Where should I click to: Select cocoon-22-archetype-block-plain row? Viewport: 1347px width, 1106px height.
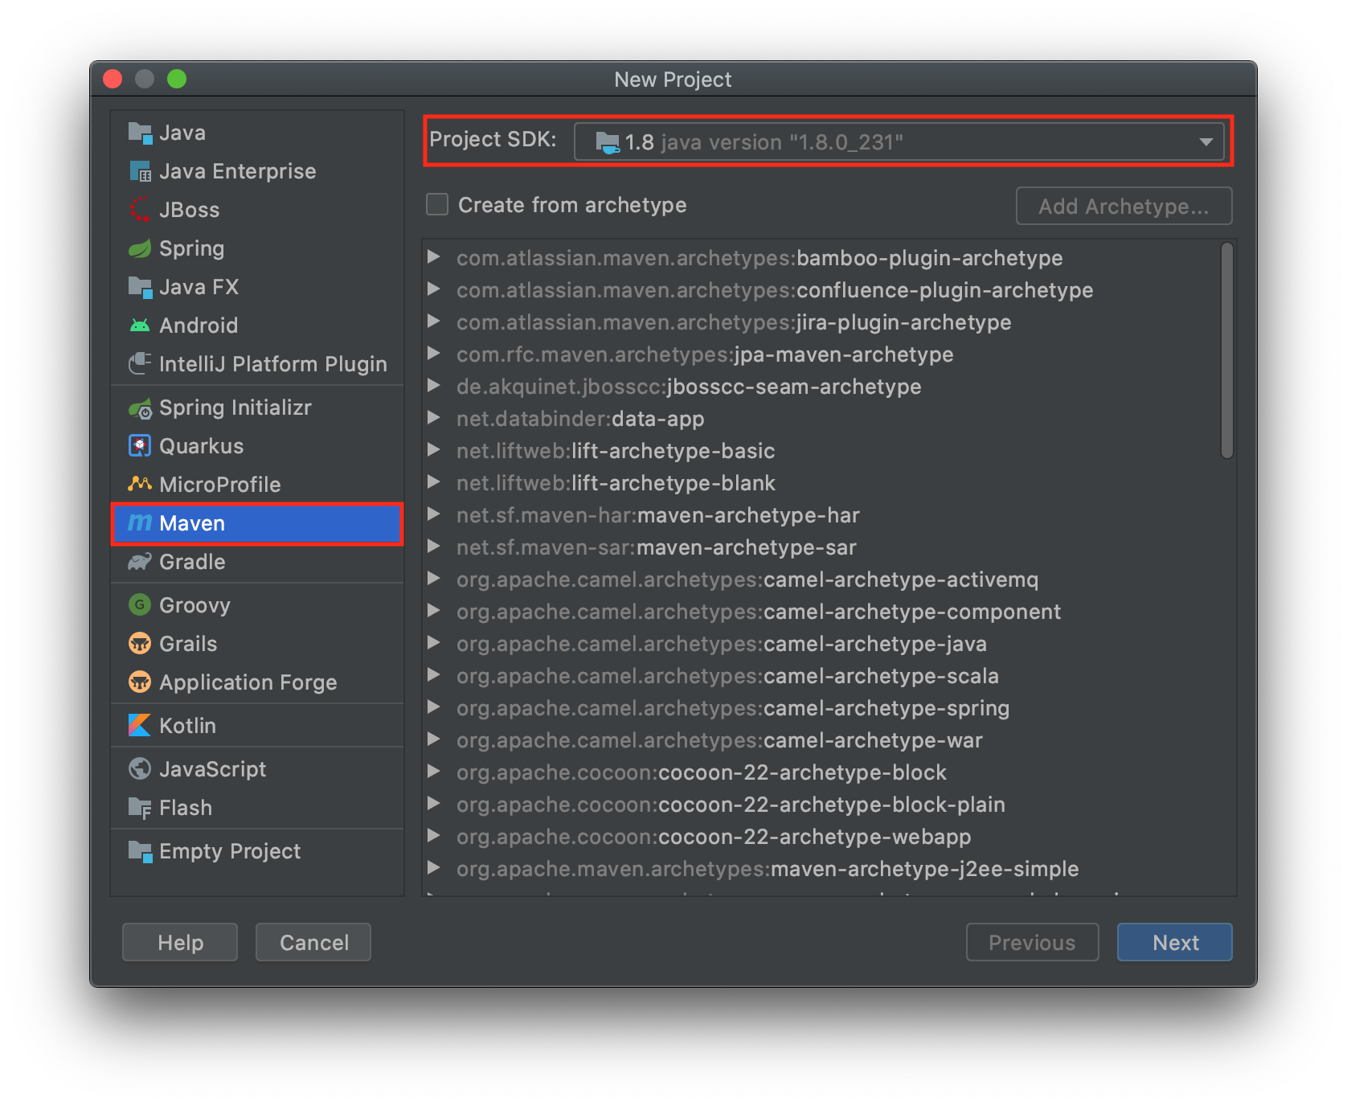click(x=821, y=805)
